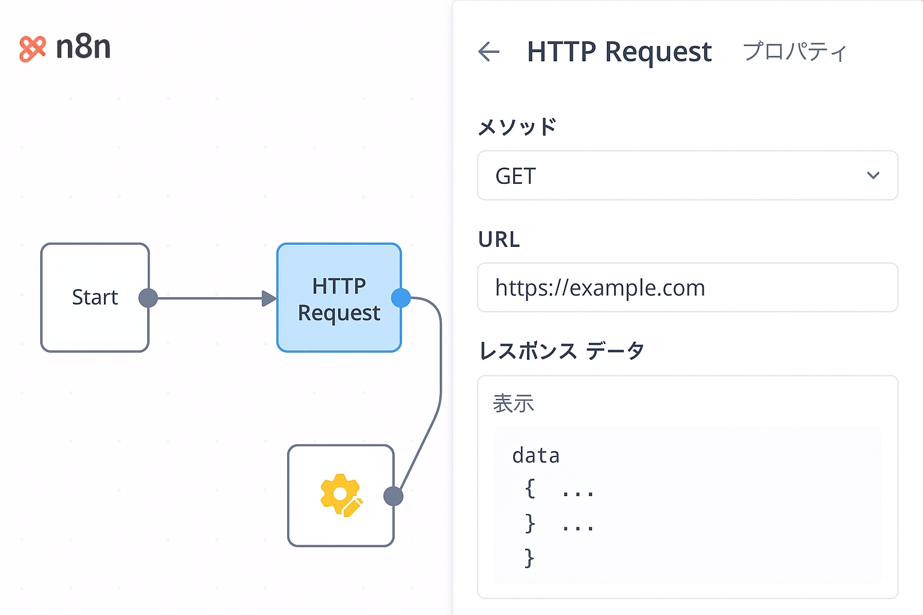Viewport: 923px width, 615px height.
Task: Click the n8n logo icon
Action: click(x=32, y=49)
